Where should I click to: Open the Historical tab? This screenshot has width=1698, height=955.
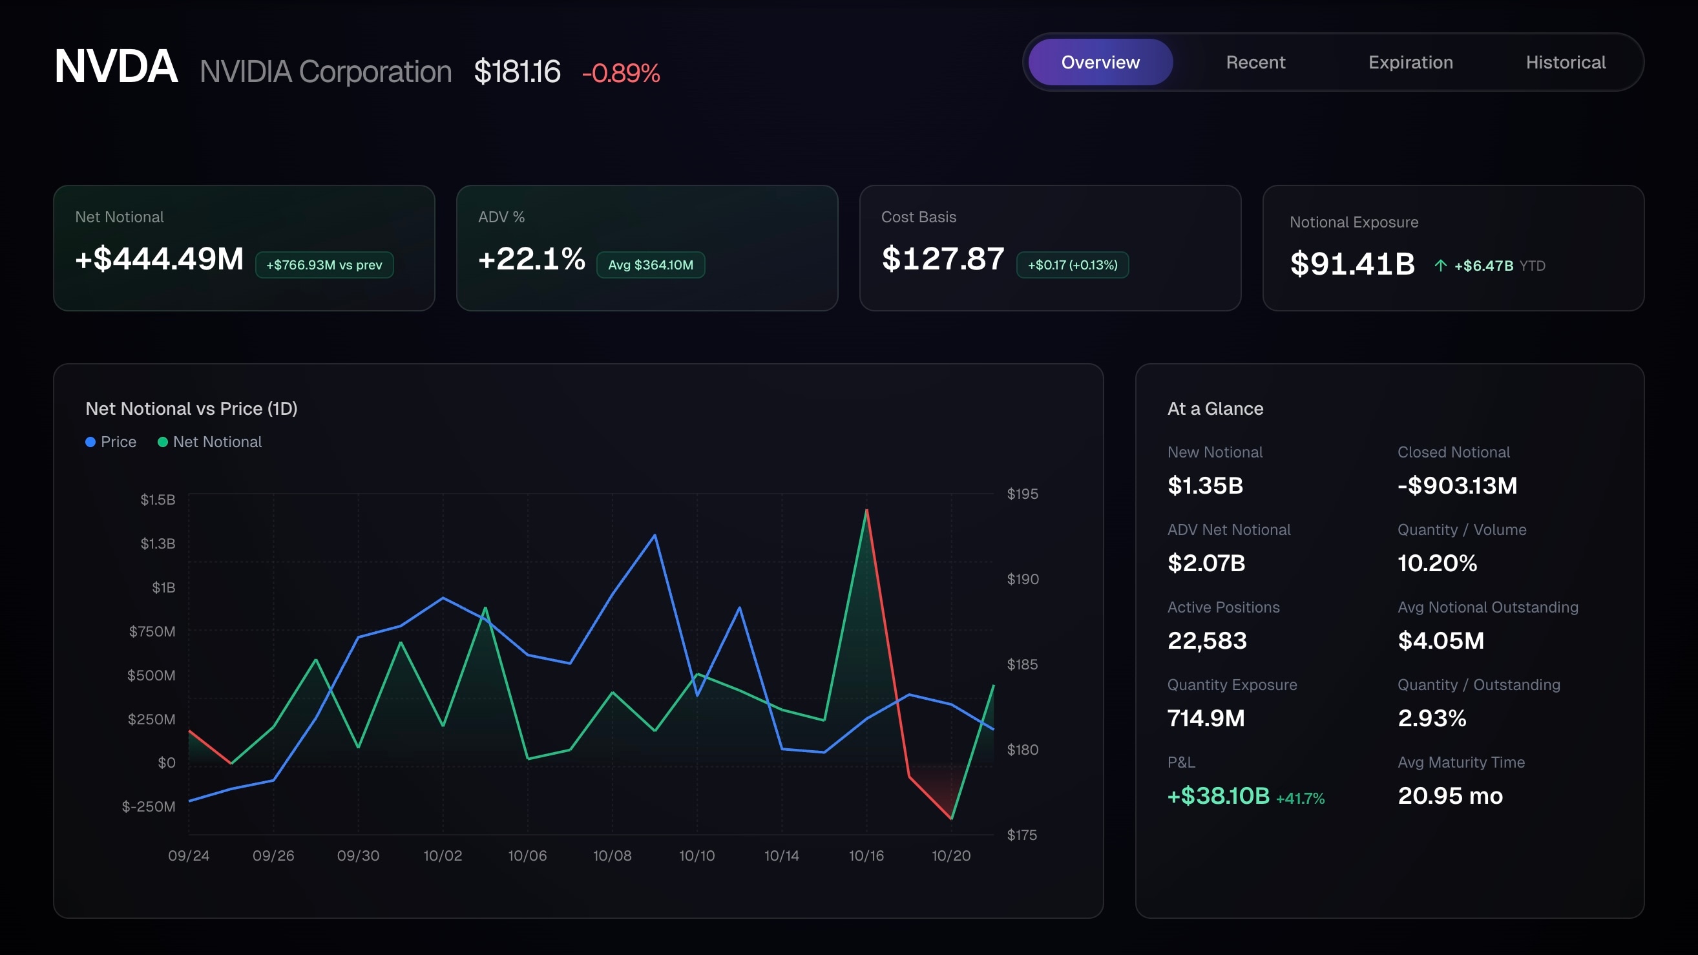tap(1566, 62)
